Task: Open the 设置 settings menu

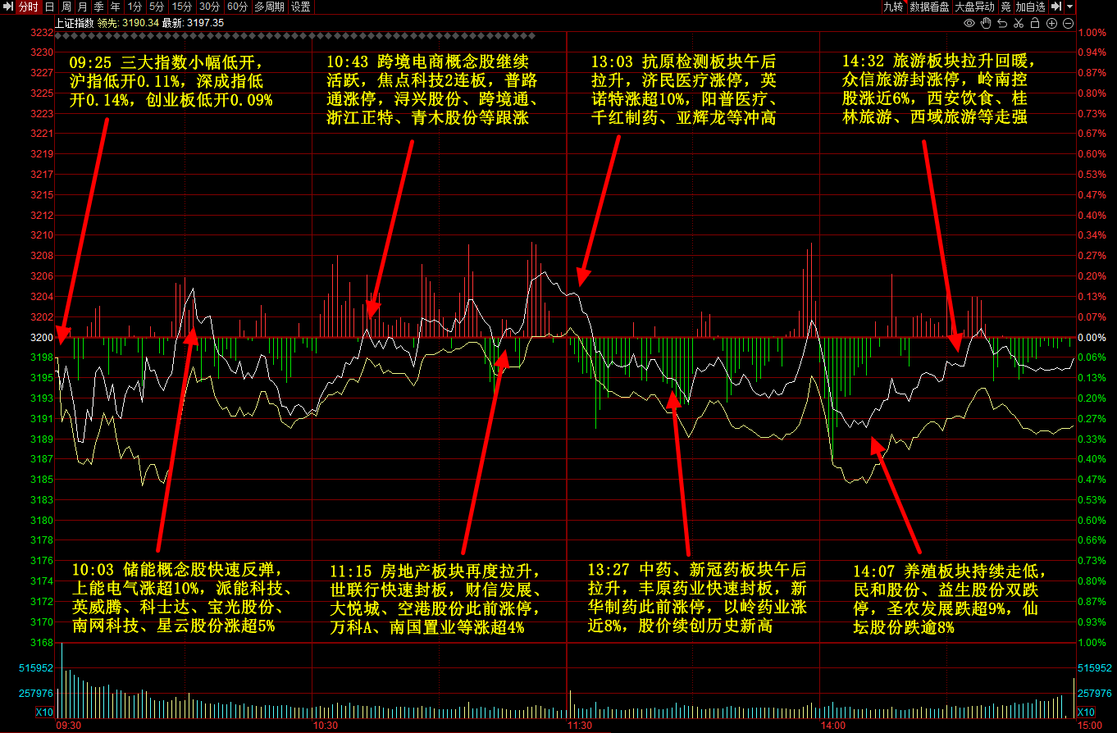Action: point(301,7)
